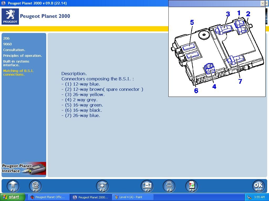Click the B.S.I. connector diagram image

click(x=217, y=52)
